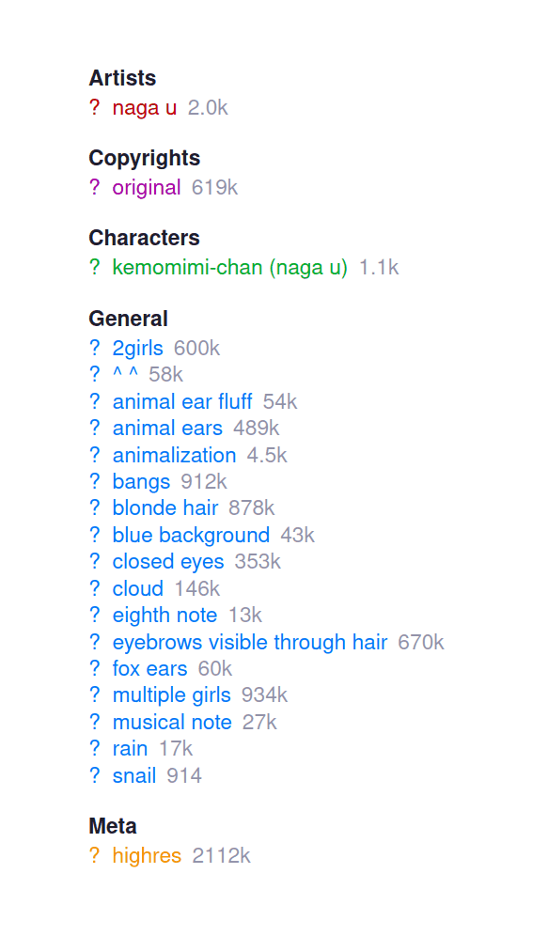548x936 pixels.
Task: Open the blue background tag
Action: (191, 535)
